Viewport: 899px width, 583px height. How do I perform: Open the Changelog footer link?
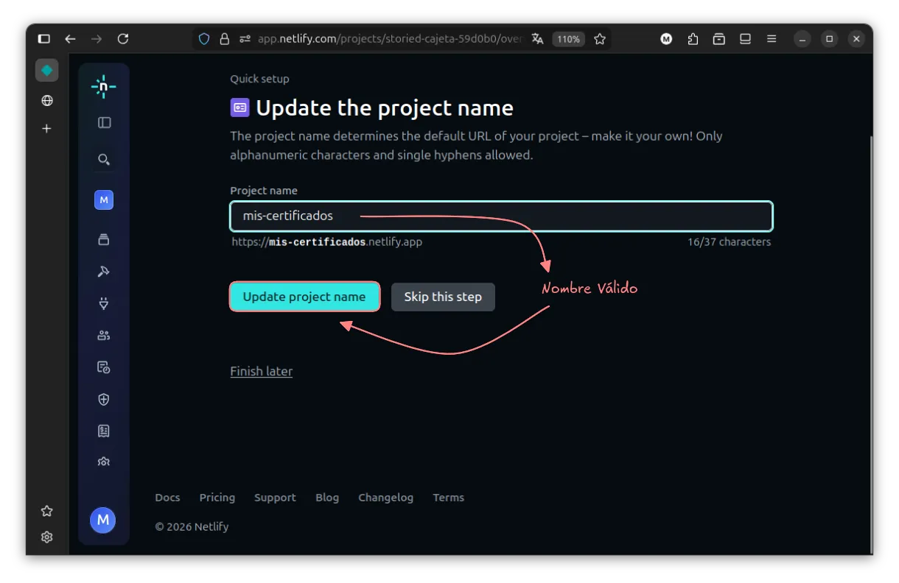pos(385,498)
